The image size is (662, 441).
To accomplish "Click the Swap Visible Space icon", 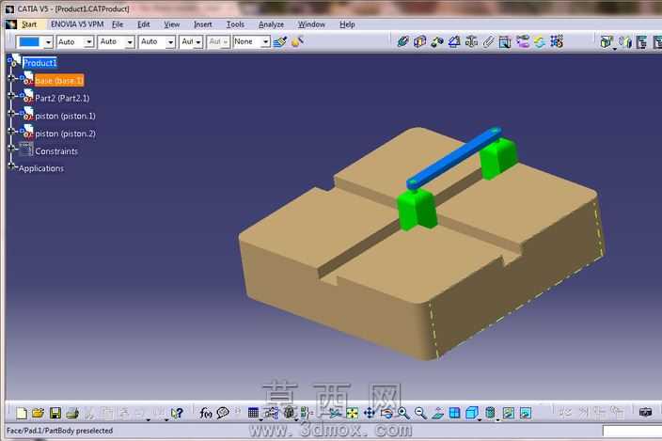I will click(526, 413).
